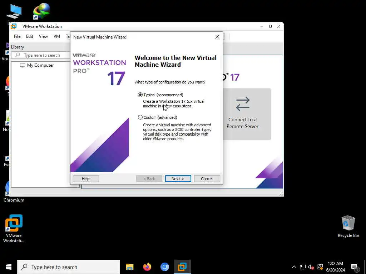Open Chromium from taskbar
Viewport: 366px width, 274px height.
pos(164,267)
